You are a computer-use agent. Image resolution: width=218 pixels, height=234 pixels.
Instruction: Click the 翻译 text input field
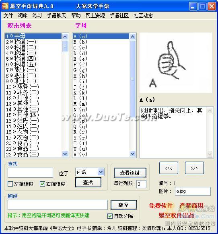pos(58,205)
